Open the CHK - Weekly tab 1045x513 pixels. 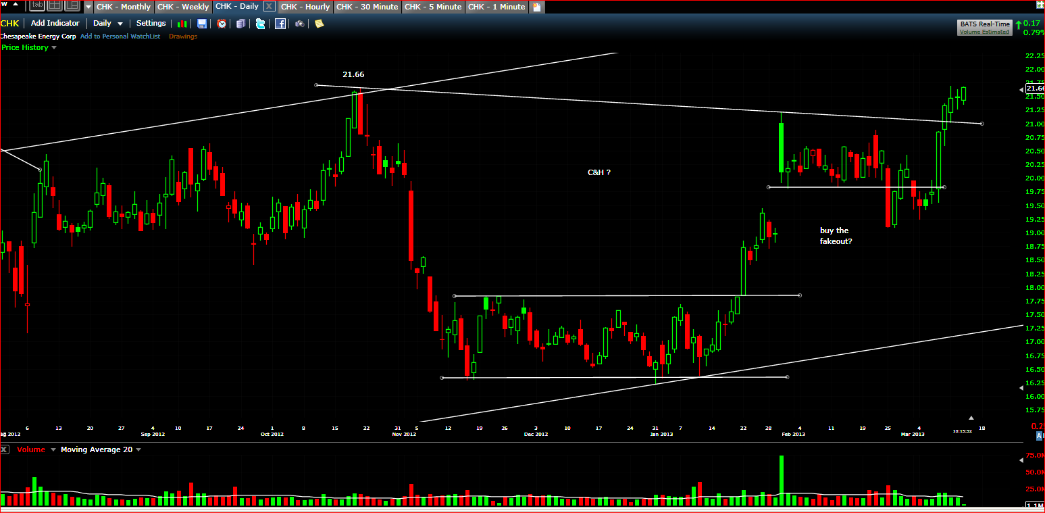point(183,7)
